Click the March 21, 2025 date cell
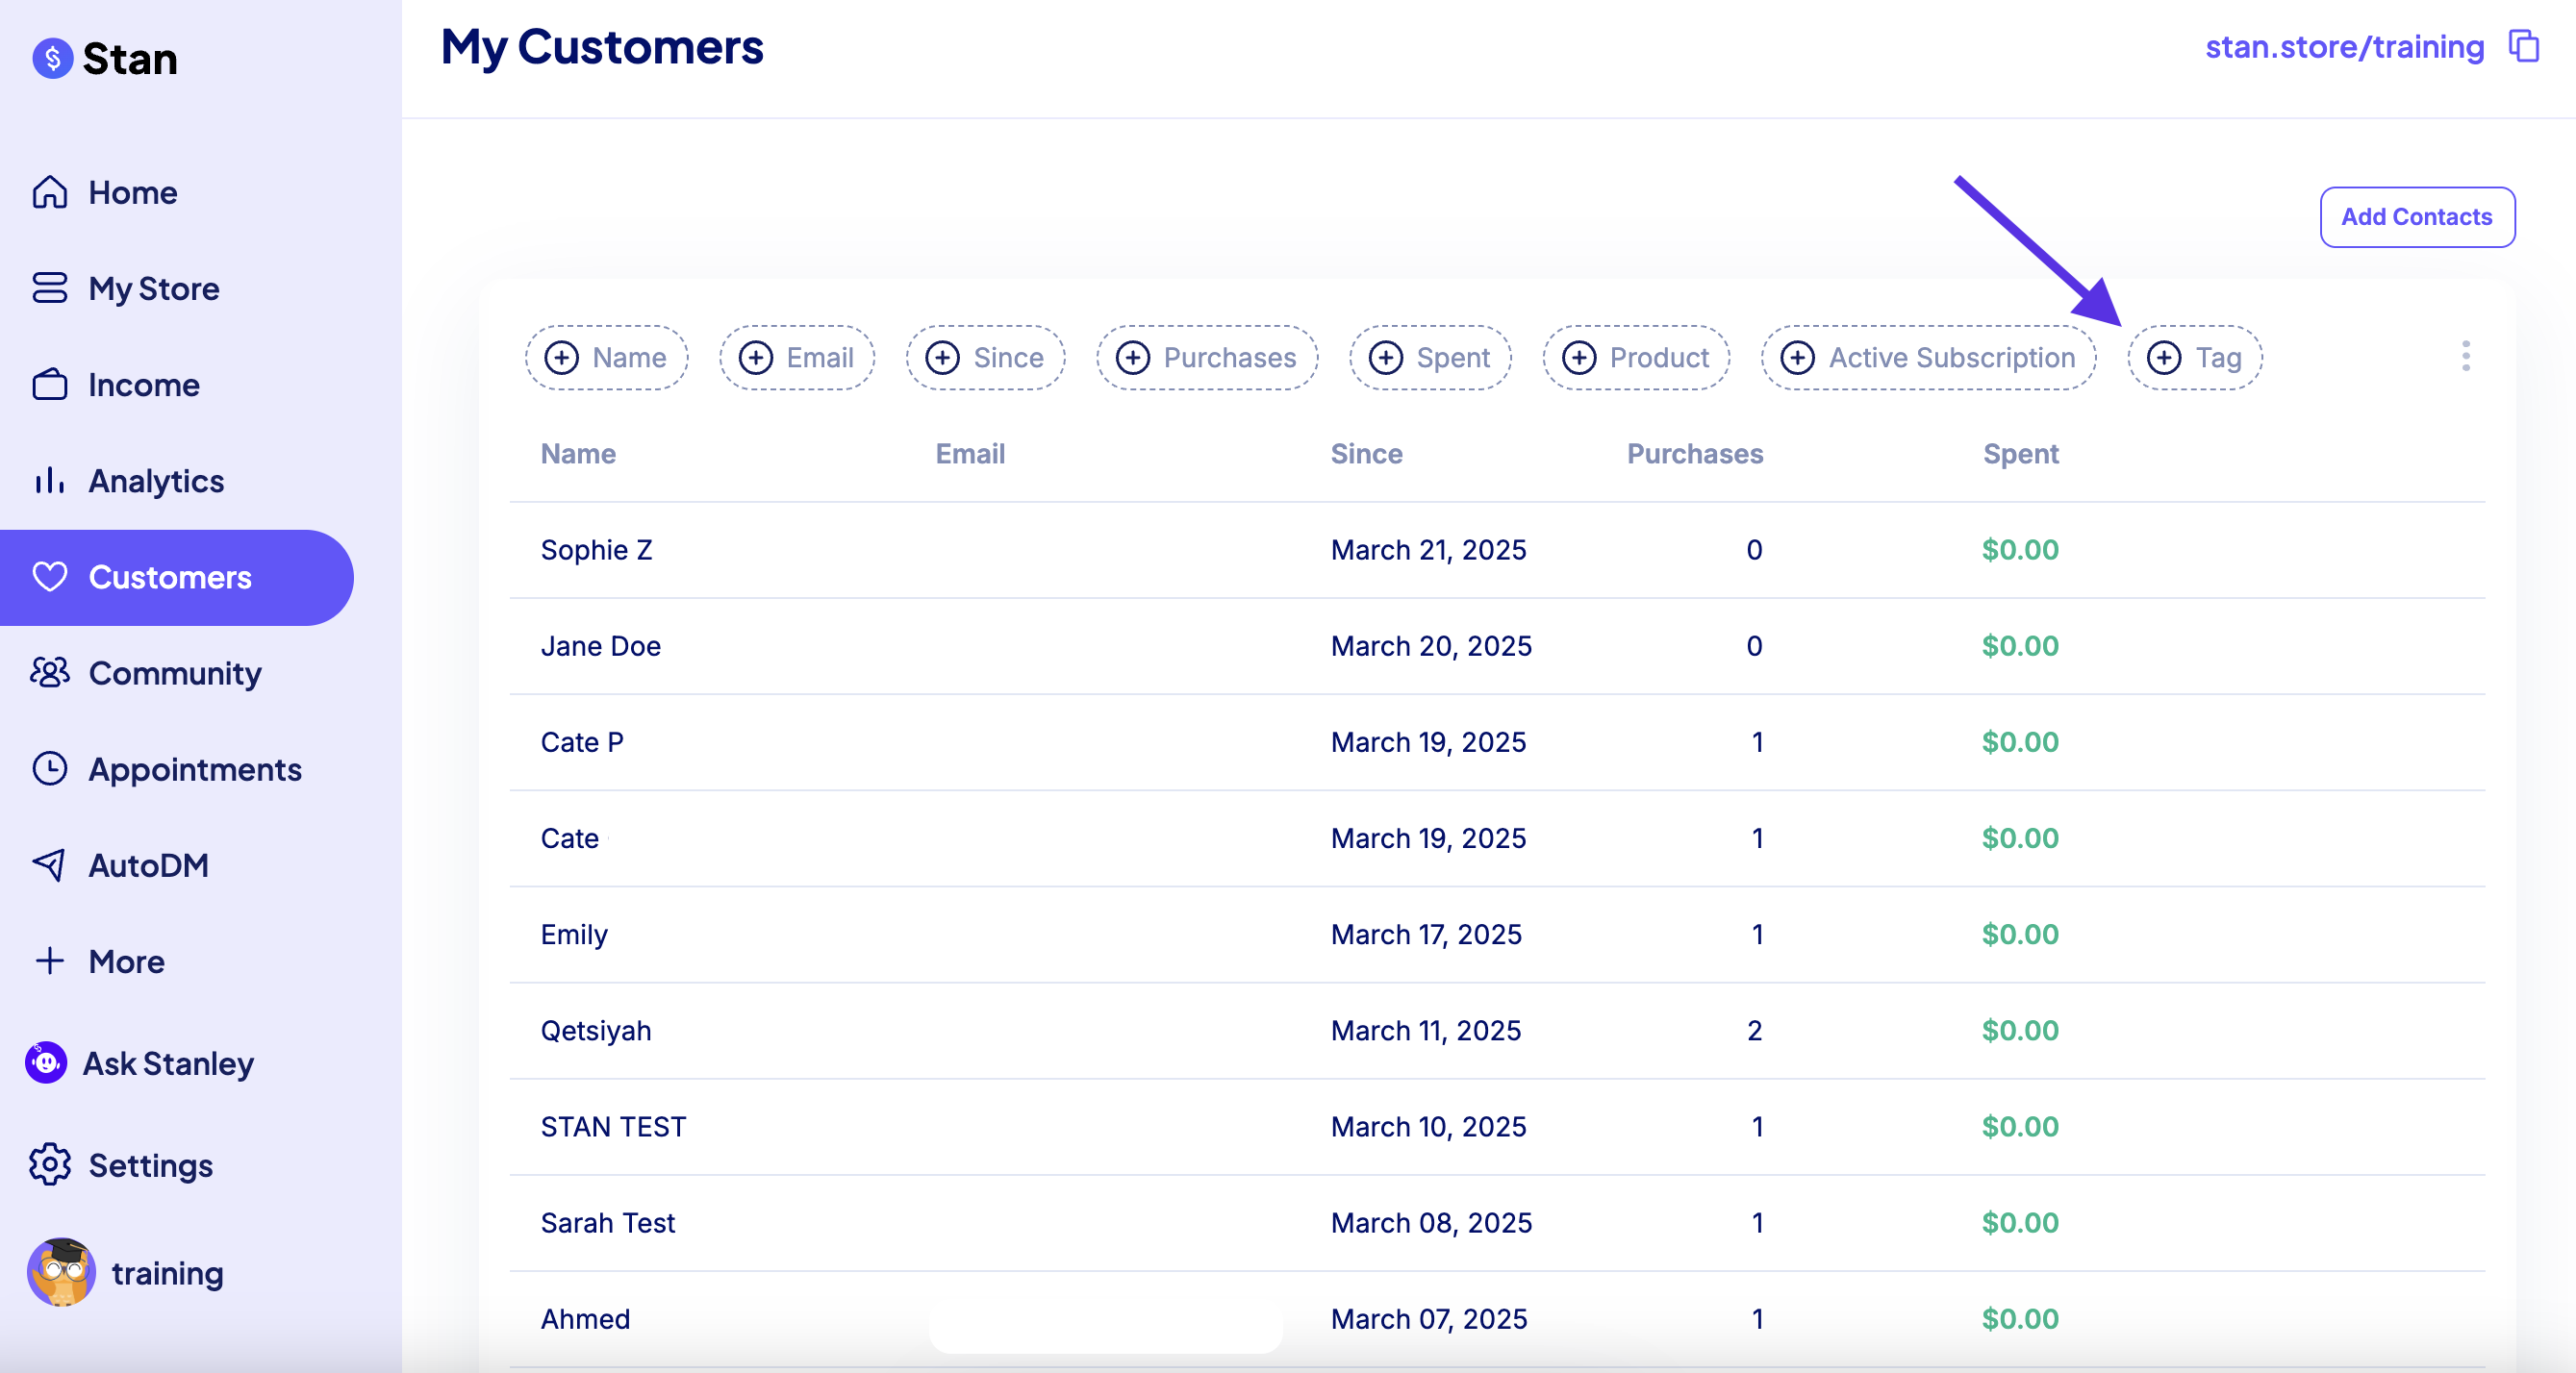Image resolution: width=2576 pixels, height=1373 pixels. 1428,550
